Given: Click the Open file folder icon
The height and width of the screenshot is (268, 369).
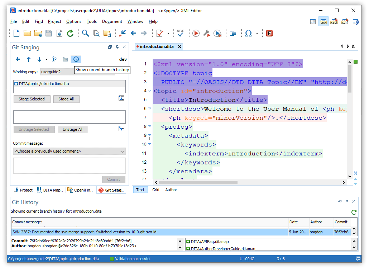Looking at the screenshot, I should 27,33.
